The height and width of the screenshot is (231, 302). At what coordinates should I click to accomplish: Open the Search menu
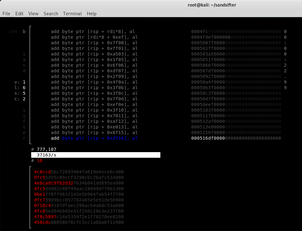51,14
